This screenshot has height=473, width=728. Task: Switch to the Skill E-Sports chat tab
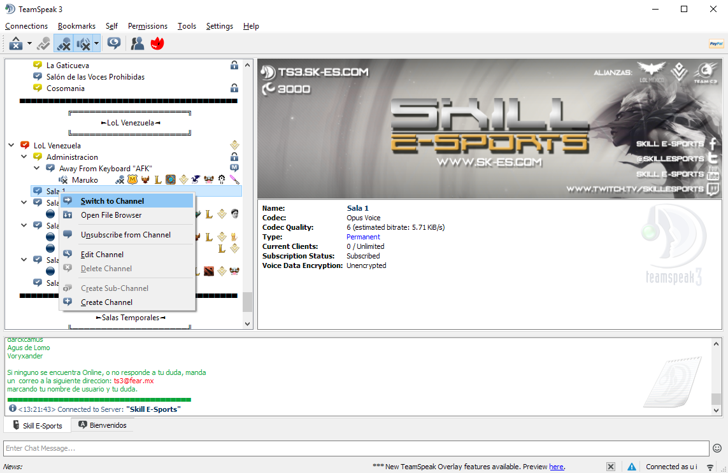pos(38,426)
